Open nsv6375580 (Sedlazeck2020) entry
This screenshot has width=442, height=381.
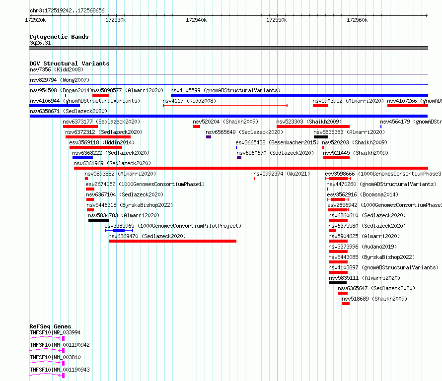click(367, 226)
